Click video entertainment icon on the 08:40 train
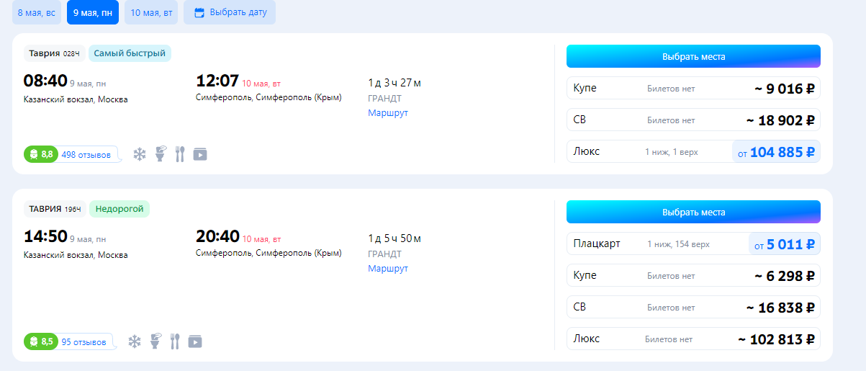The image size is (866, 371). (200, 154)
